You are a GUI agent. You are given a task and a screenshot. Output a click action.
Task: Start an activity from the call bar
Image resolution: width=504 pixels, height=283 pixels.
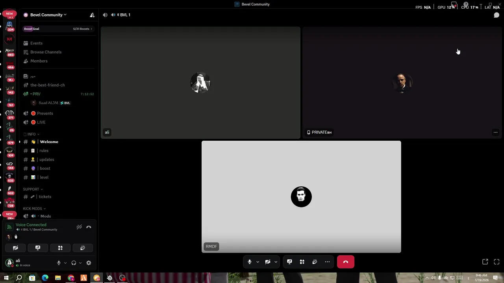click(x=302, y=262)
